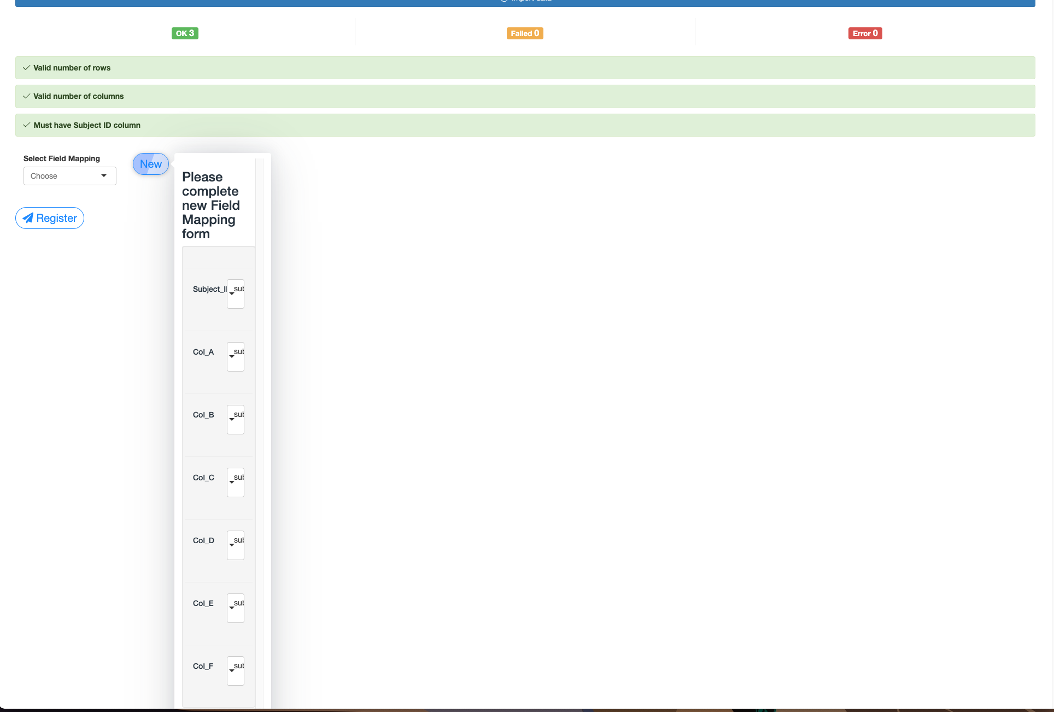
Task: Open the Col_C mapping dropdown
Action: coord(235,482)
